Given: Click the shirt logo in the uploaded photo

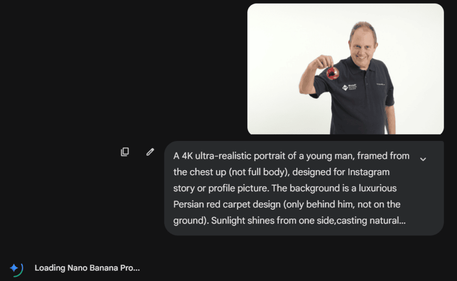Looking at the screenshot, I should tap(350, 87).
